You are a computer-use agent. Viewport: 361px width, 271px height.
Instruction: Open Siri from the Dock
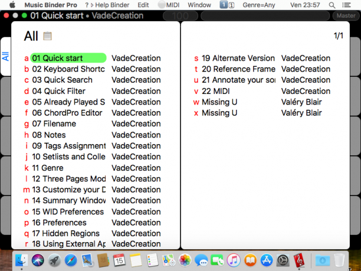click(38, 260)
